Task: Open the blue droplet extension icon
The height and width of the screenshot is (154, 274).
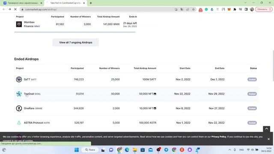Action: coord(212,9)
